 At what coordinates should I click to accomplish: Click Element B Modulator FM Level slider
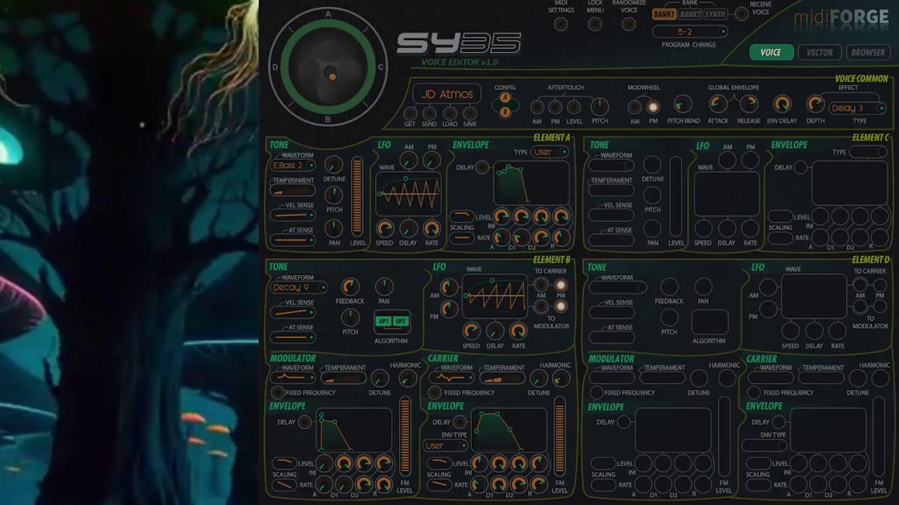405,436
